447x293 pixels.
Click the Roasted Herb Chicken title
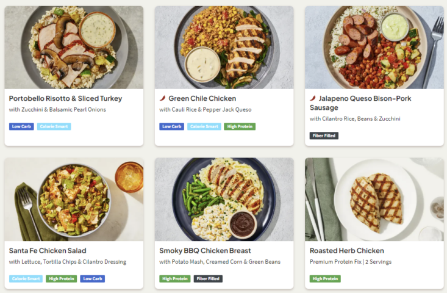tap(346, 250)
